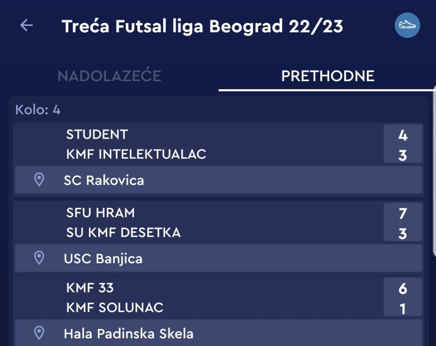Image resolution: width=436 pixels, height=346 pixels.
Task: Switch to the NADOLAZEĆE tab
Action: (109, 76)
